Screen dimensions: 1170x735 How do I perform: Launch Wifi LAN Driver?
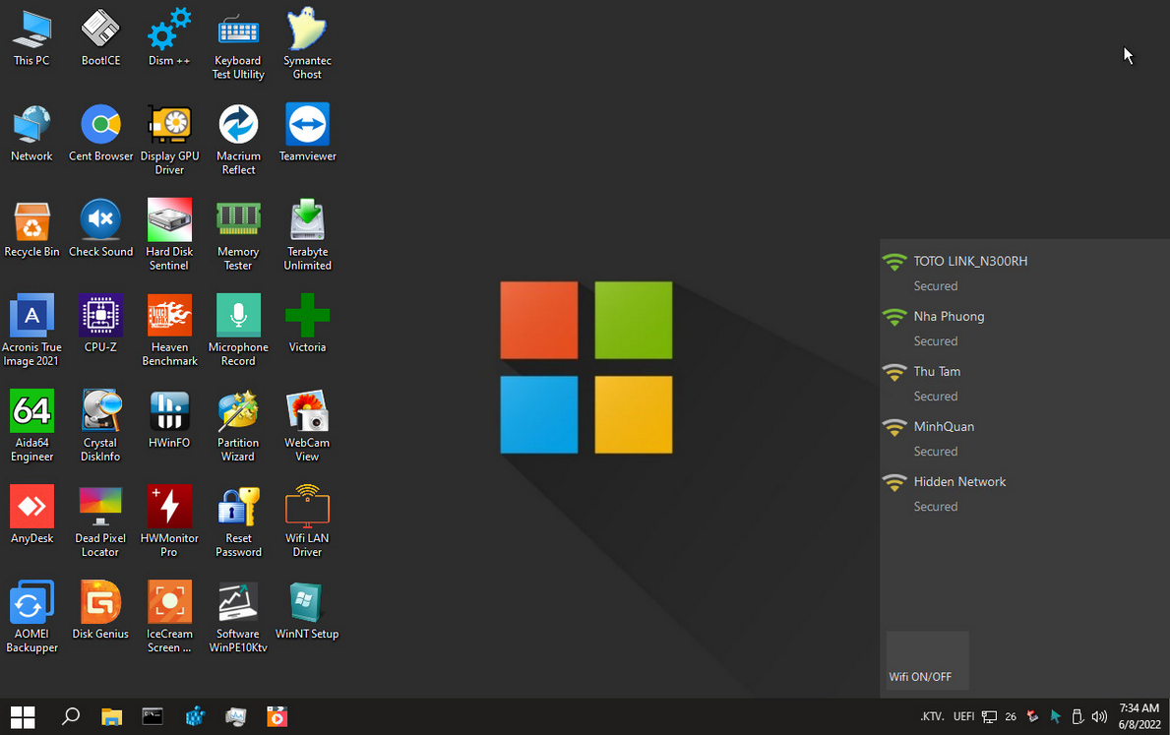pyautogui.click(x=307, y=521)
